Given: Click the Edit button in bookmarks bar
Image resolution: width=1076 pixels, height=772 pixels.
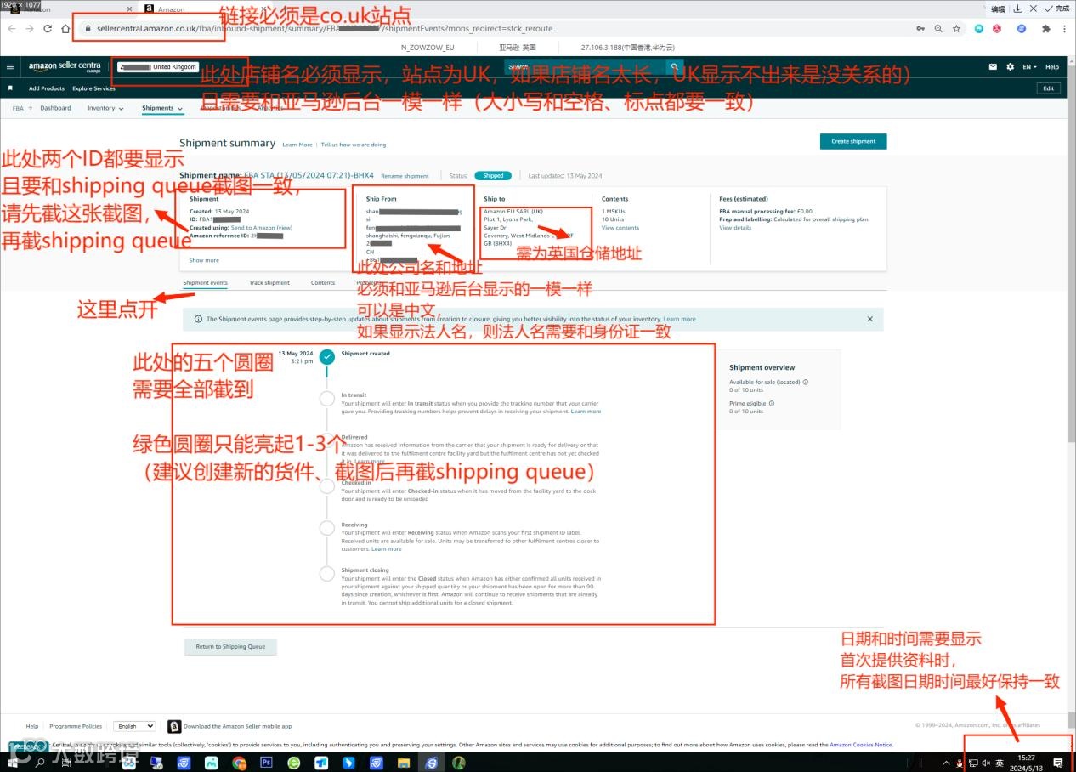Looking at the screenshot, I should pyautogui.click(x=1049, y=88).
